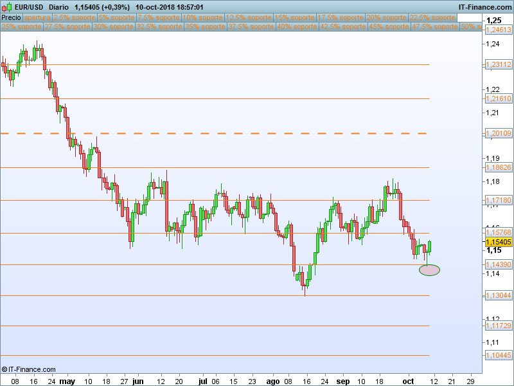This screenshot has width=514, height=386.
Task: Click the 'oct' label on time axis
Action: coord(408,381)
